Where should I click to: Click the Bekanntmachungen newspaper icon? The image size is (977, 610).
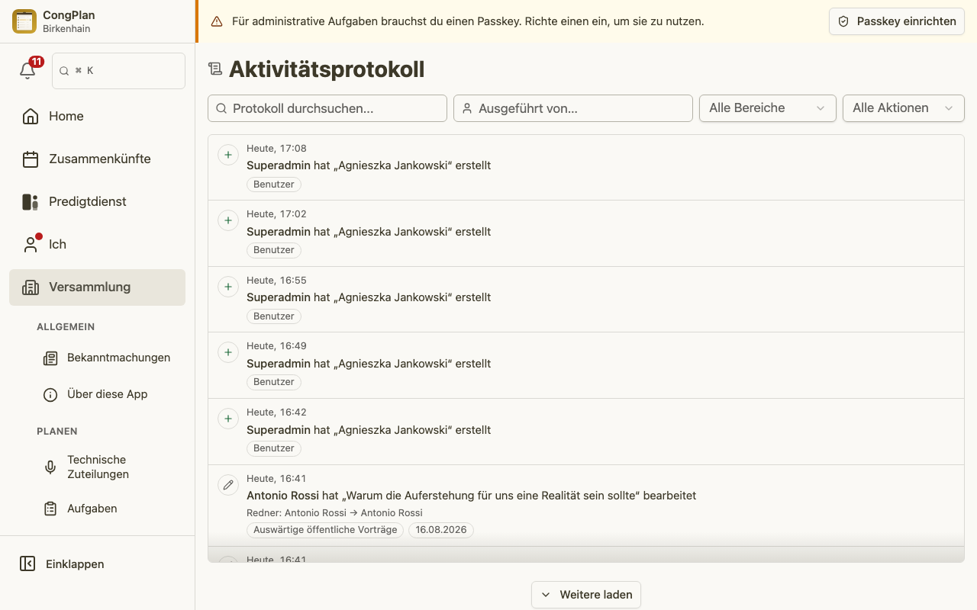click(x=50, y=358)
